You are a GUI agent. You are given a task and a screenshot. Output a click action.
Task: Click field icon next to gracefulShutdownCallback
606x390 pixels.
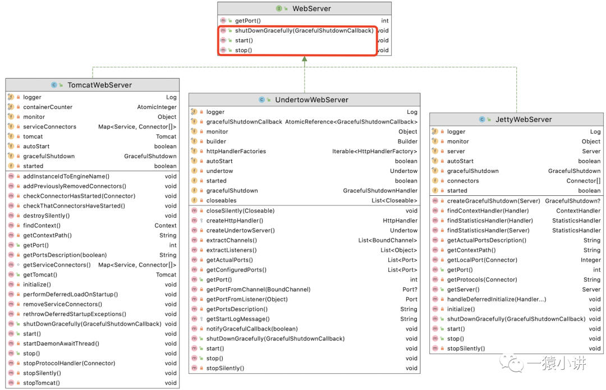tap(194, 122)
